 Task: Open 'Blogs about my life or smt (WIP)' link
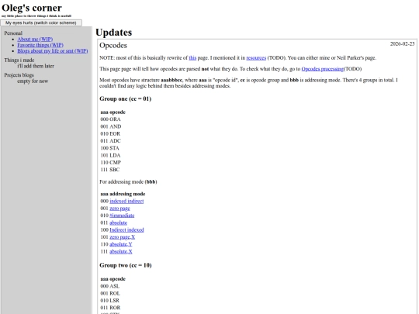[x=53, y=51]
